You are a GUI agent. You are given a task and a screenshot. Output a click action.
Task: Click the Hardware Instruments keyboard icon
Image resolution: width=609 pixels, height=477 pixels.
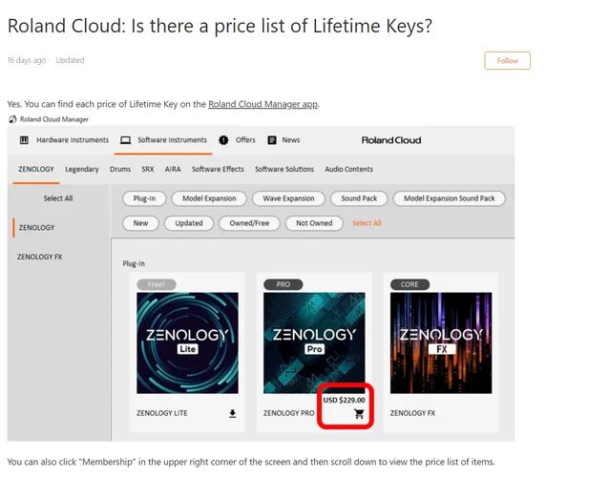tap(25, 140)
